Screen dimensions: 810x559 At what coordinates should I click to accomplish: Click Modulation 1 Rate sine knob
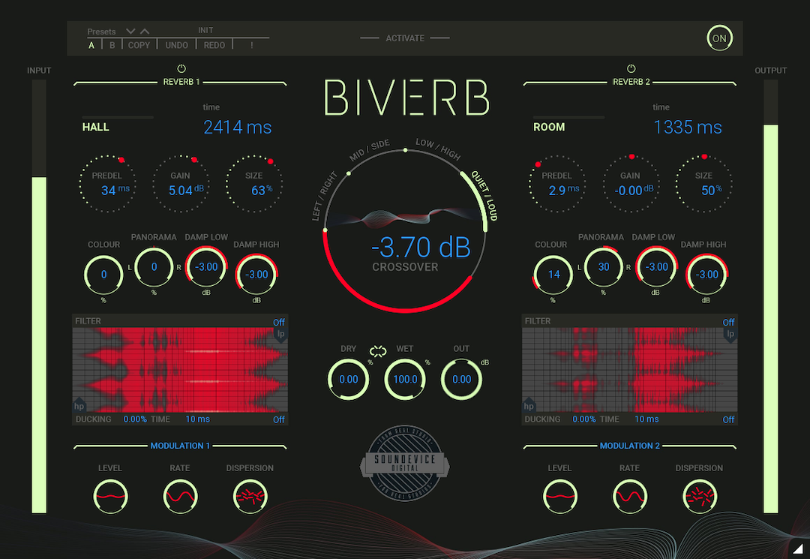(180, 496)
